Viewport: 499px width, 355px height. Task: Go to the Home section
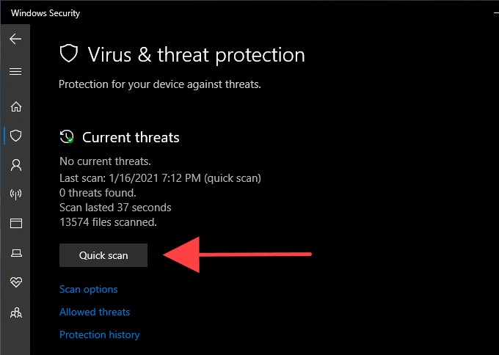point(15,106)
